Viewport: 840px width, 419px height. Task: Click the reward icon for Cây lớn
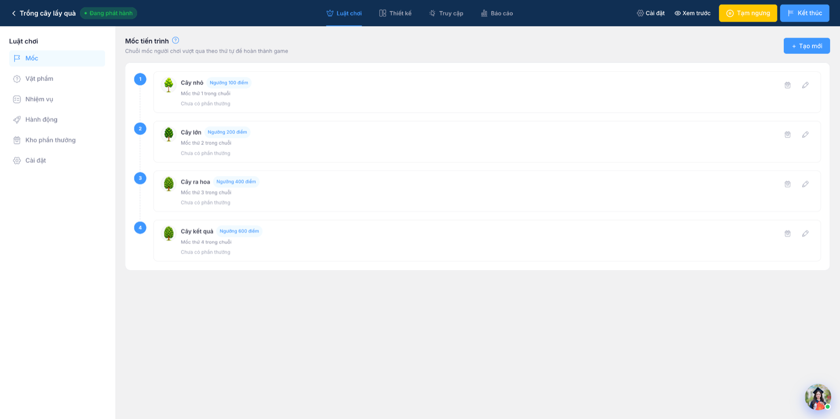coord(787,135)
